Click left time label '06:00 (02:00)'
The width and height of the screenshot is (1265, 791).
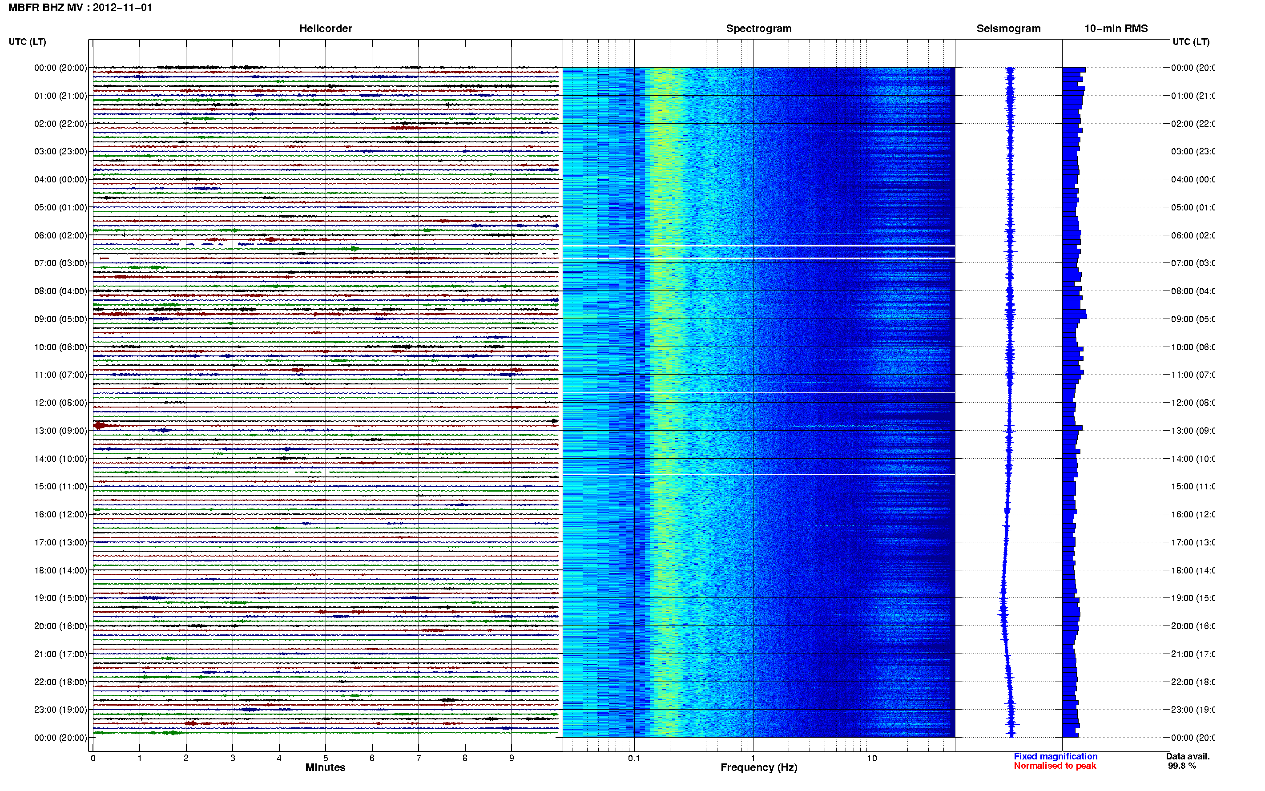pyautogui.click(x=60, y=235)
